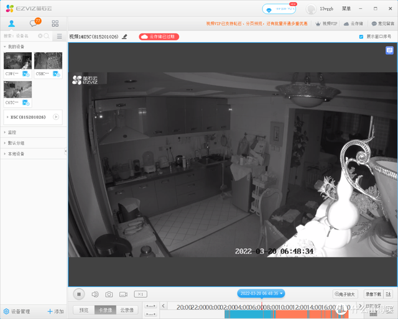398x319 pixels.
Task: Change playback speed X1
Action: pos(141,294)
